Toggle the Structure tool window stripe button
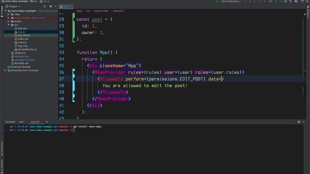The height and width of the screenshot is (174, 310). coord(2,148)
